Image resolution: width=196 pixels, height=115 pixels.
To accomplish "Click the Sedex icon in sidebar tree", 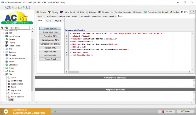I will (x=7, y=71).
